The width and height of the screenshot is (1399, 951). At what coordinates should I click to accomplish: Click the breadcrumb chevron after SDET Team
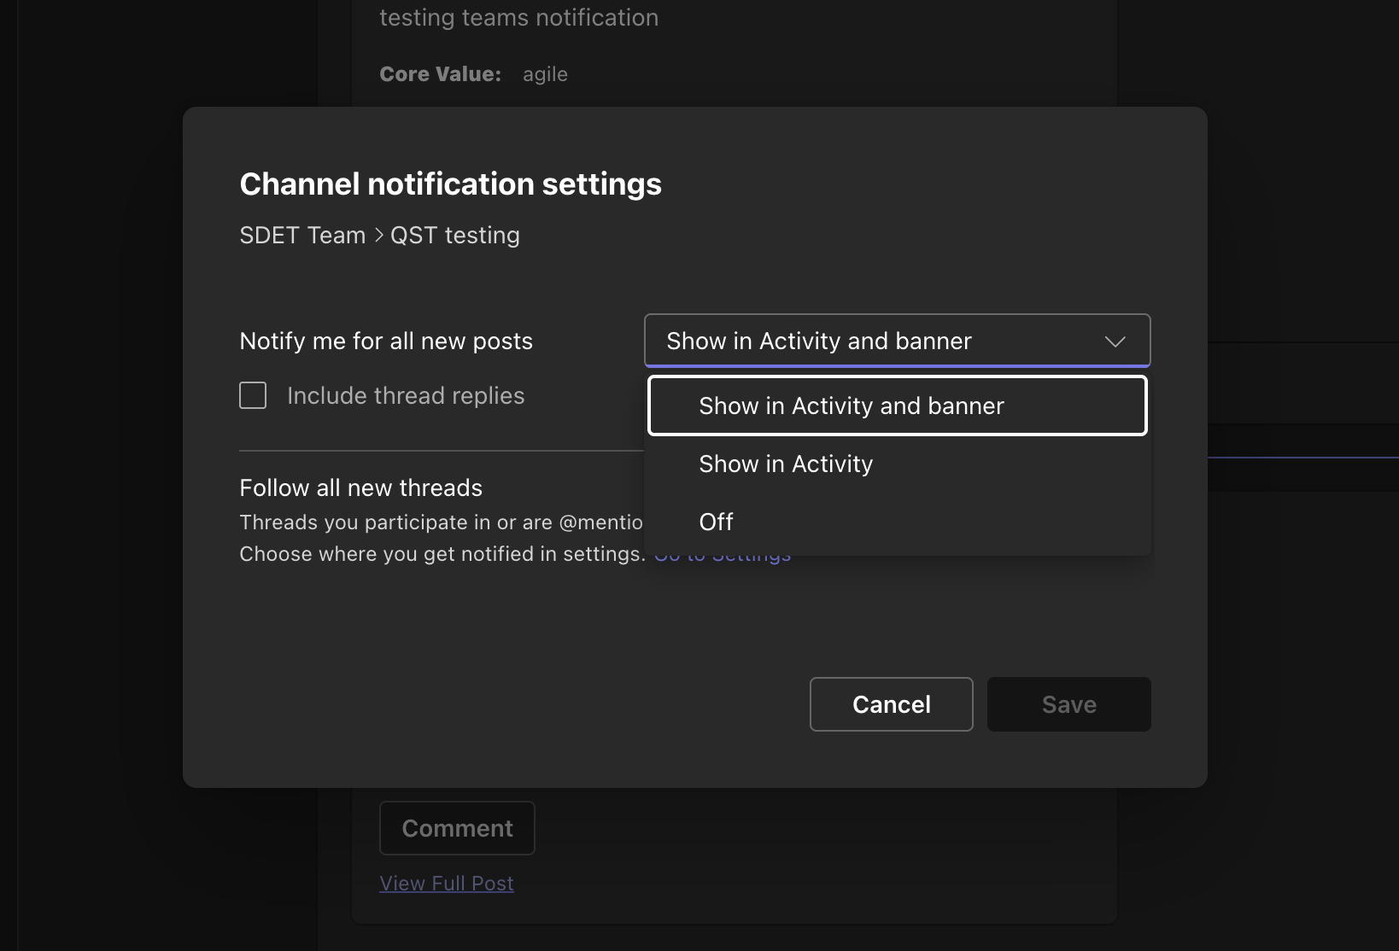pos(378,236)
